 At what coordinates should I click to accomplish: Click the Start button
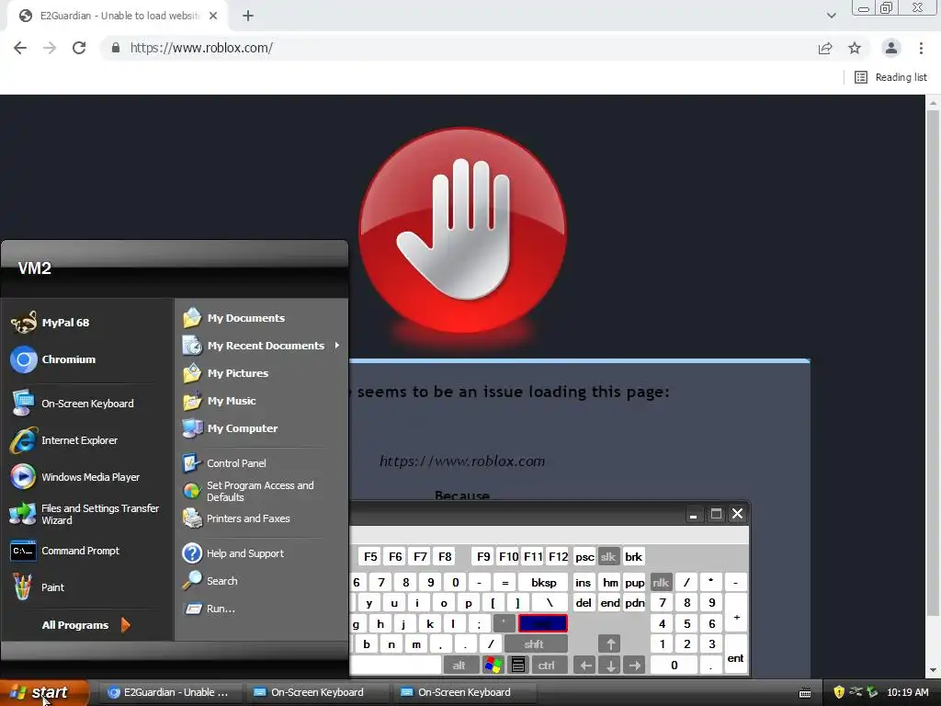[44, 692]
